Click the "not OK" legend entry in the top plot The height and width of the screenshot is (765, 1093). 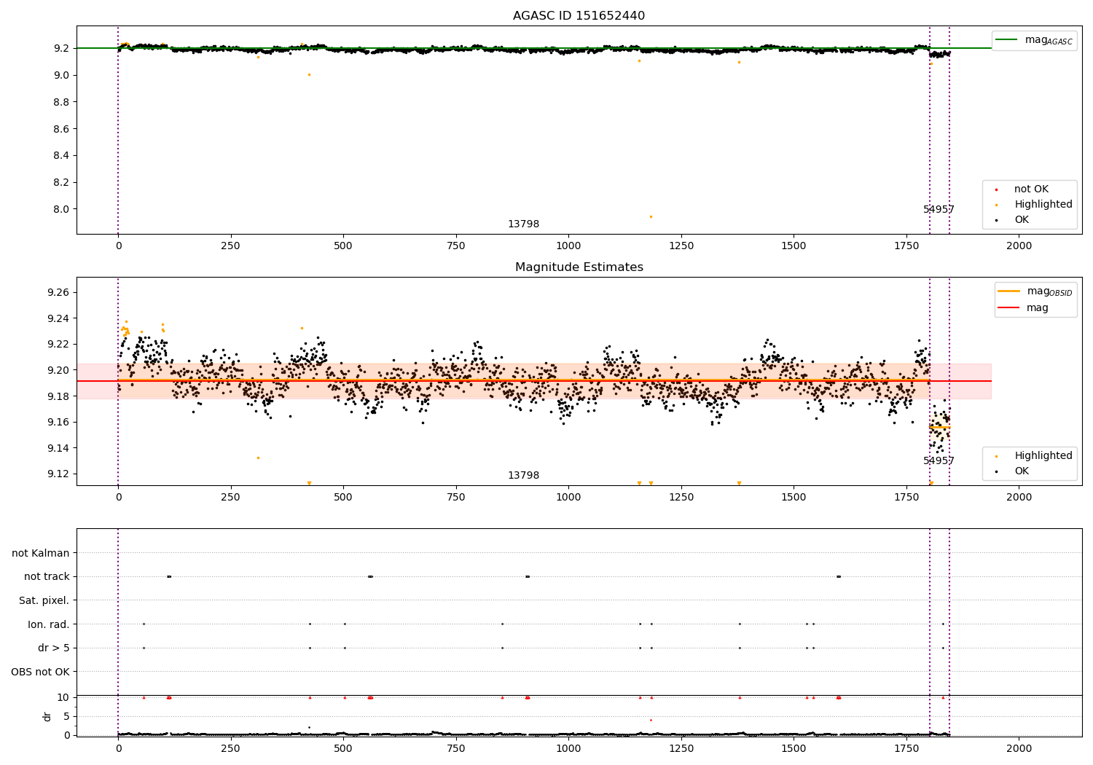click(x=1031, y=189)
